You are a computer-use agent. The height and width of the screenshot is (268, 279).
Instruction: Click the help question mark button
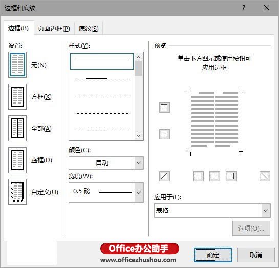coord(244,8)
